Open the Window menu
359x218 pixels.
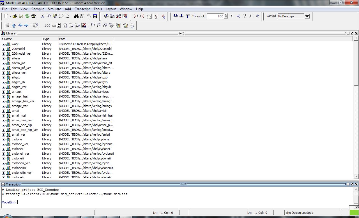[126, 9]
